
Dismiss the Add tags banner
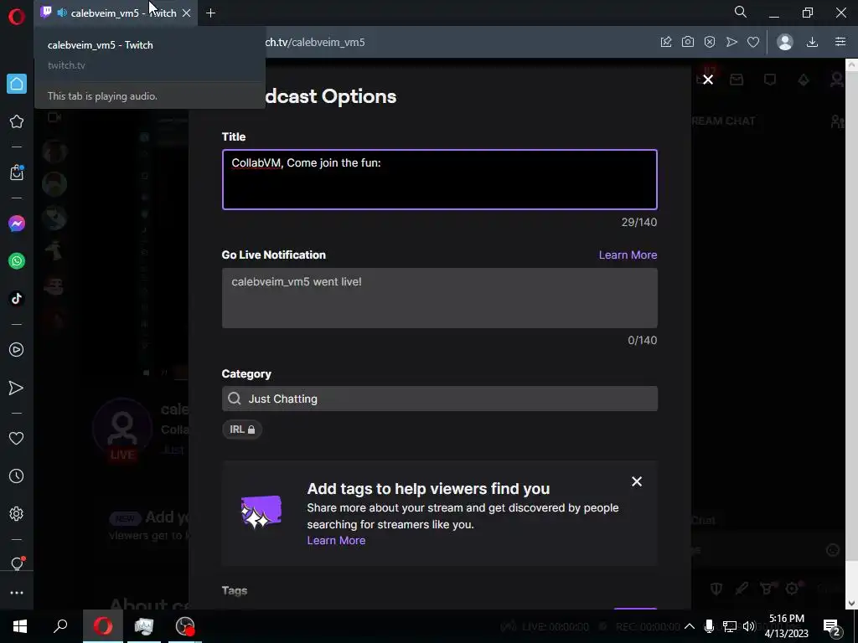(x=637, y=481)
